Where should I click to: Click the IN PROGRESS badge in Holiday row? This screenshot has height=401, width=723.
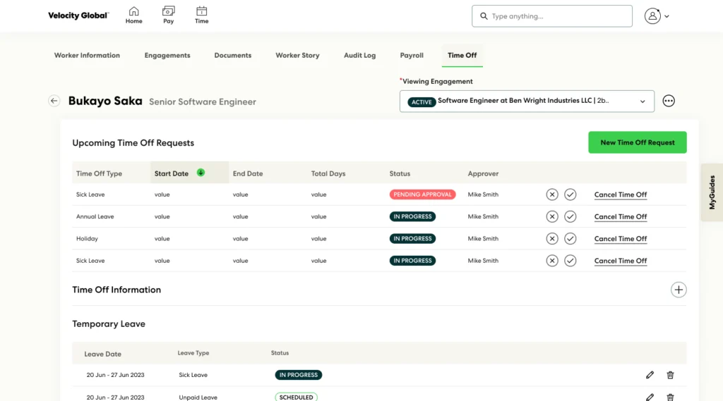412,238
